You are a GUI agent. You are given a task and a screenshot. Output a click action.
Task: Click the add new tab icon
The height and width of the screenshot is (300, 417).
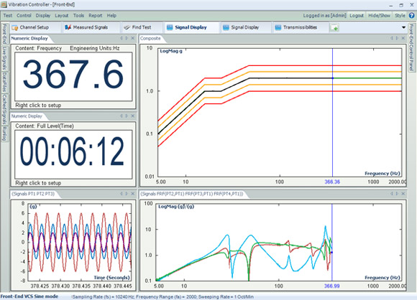pyautogui.click(x=334, y=27)
